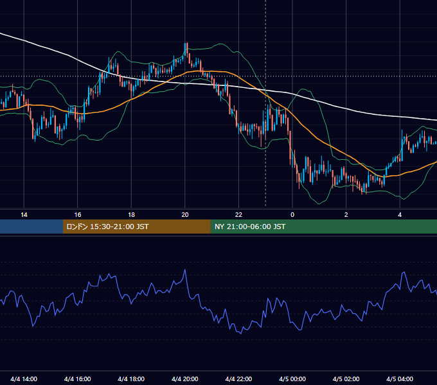Click the 22 hour axis label

click(238, 215)
